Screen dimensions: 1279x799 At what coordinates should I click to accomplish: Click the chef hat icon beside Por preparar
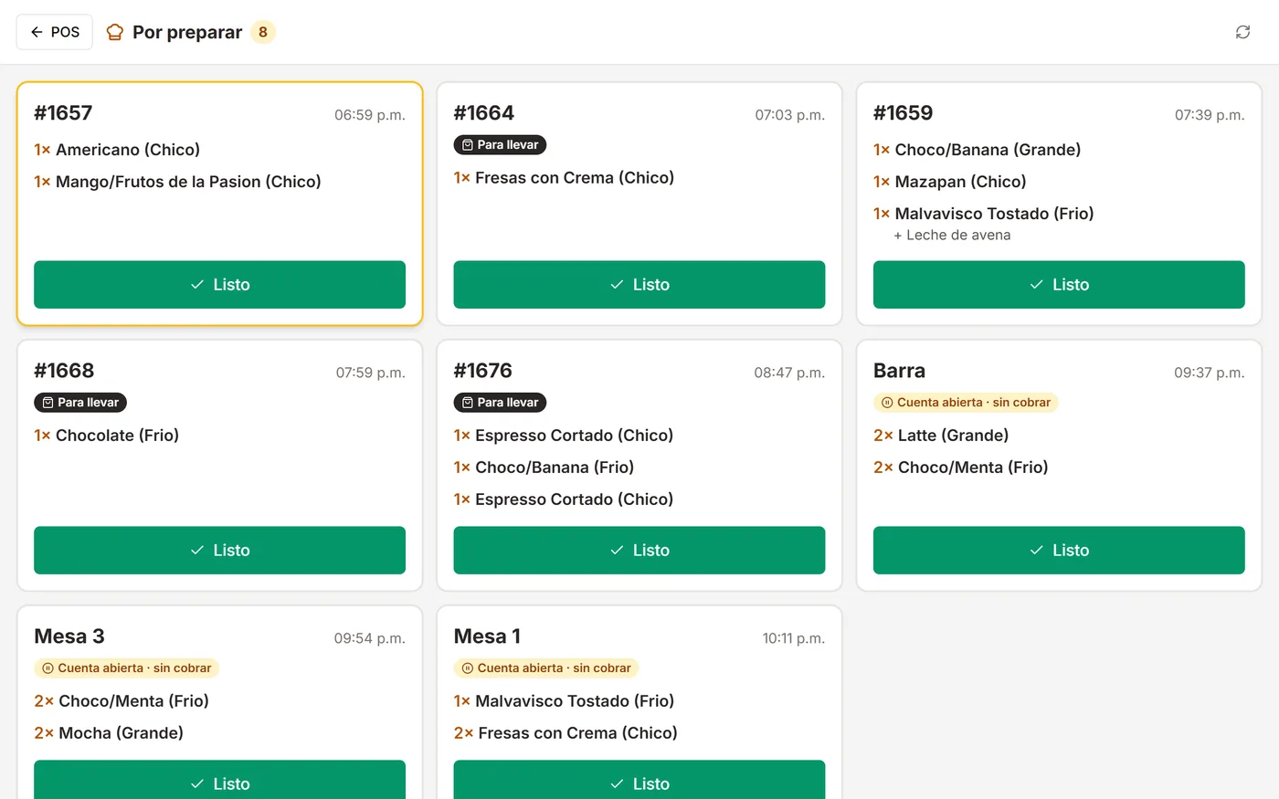(114, 32)
